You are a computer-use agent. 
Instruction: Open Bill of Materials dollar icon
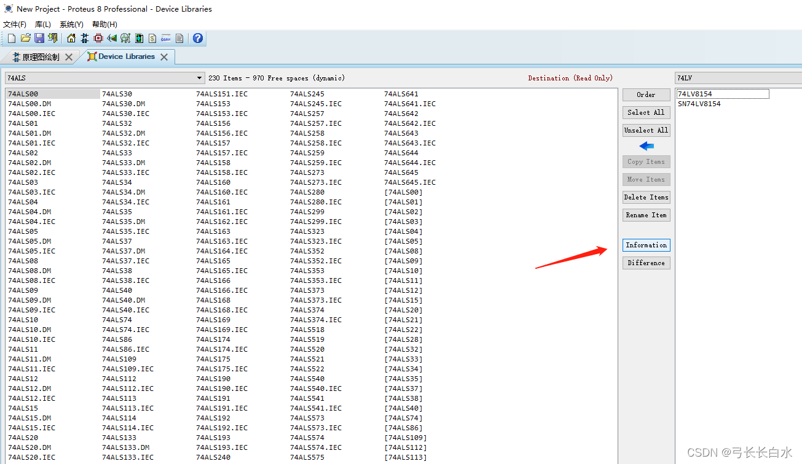point(152,38)
